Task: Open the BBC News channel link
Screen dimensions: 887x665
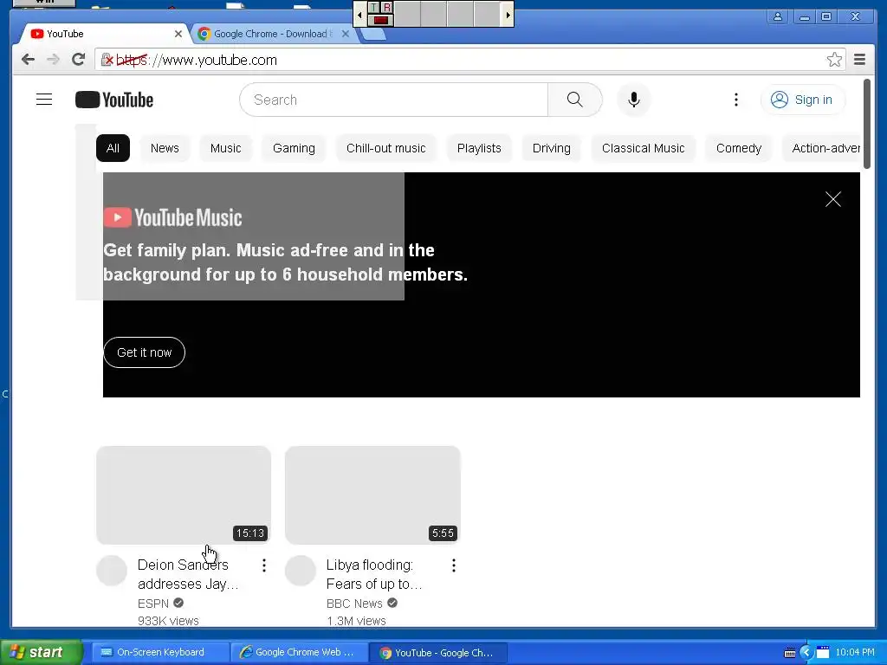Action: click(354, 604)
